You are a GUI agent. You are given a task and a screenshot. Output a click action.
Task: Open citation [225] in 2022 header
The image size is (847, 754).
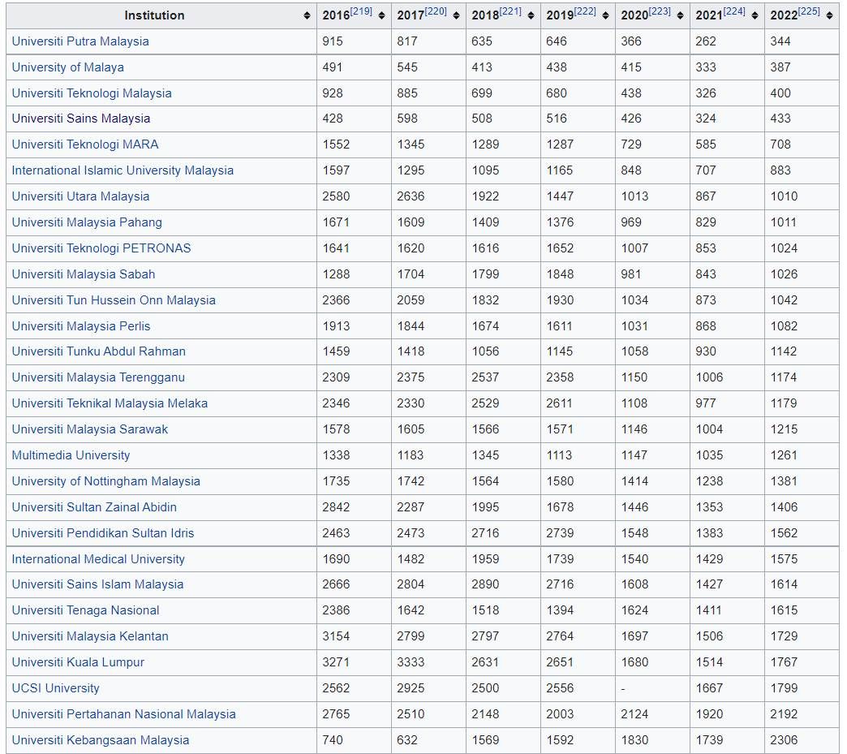point(809,11)
